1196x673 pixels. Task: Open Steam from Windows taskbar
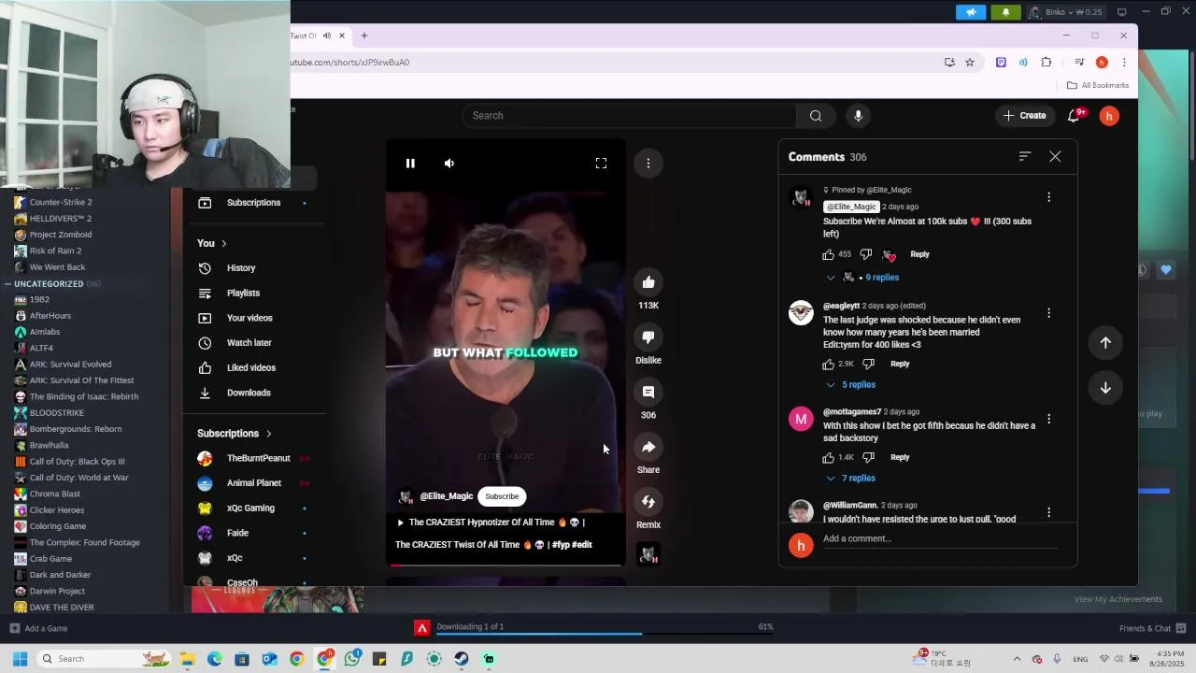coord(462,659)
